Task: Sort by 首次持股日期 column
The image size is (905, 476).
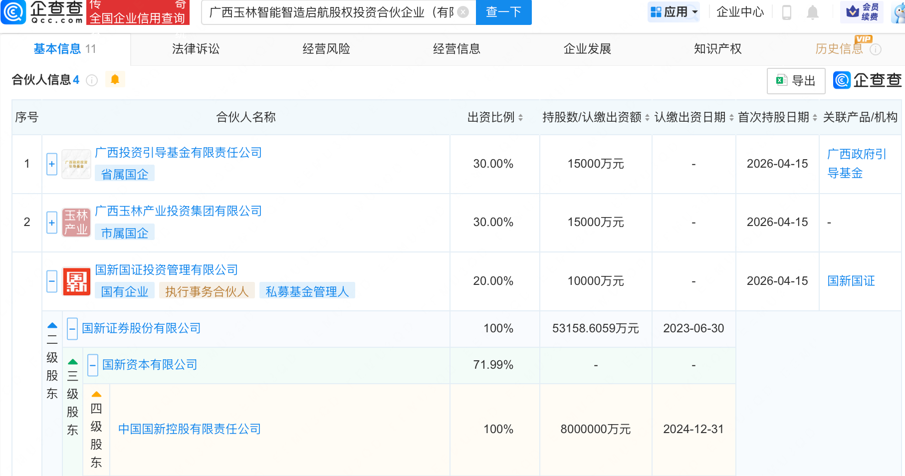Action: coord(815,118)
